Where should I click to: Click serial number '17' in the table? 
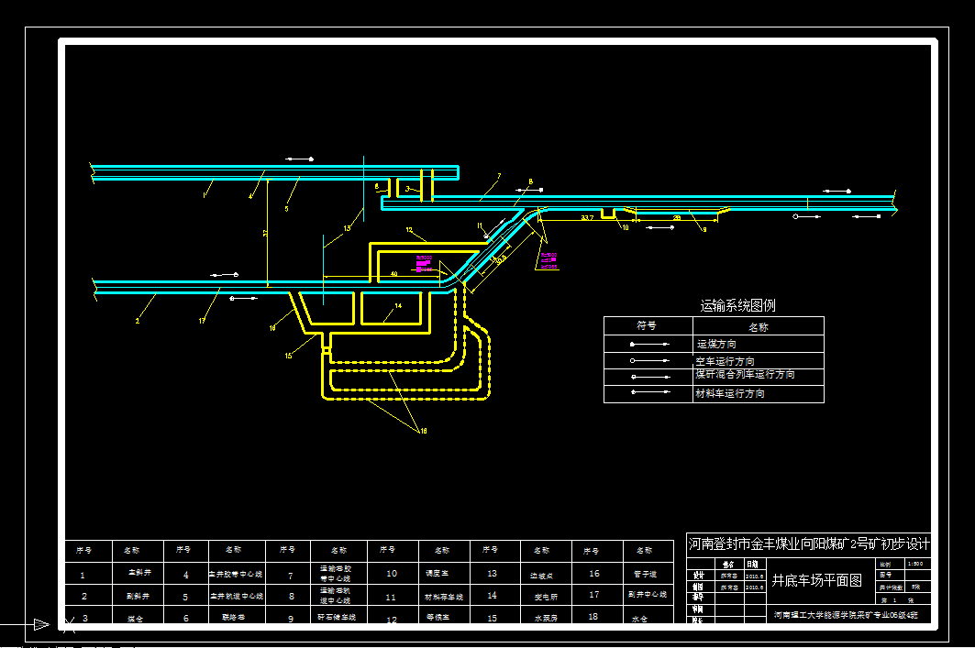coord(594,595)
